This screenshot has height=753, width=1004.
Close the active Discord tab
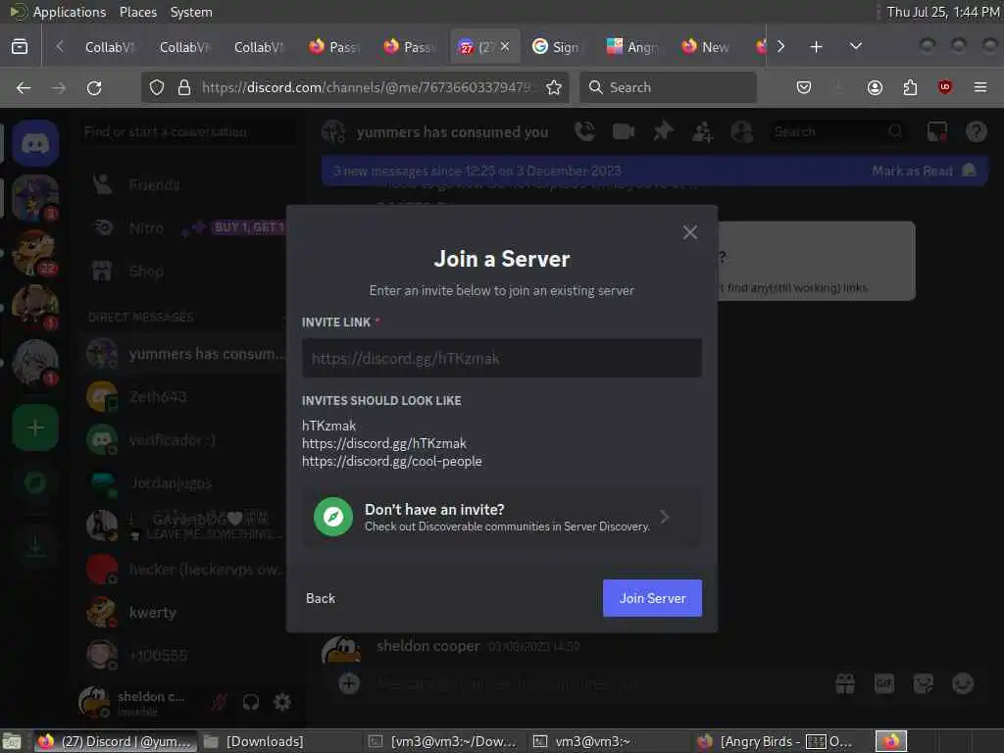tap(505, 46)
